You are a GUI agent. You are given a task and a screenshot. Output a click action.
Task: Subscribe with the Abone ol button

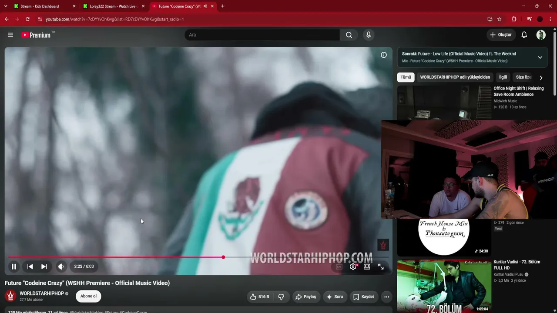88,296
